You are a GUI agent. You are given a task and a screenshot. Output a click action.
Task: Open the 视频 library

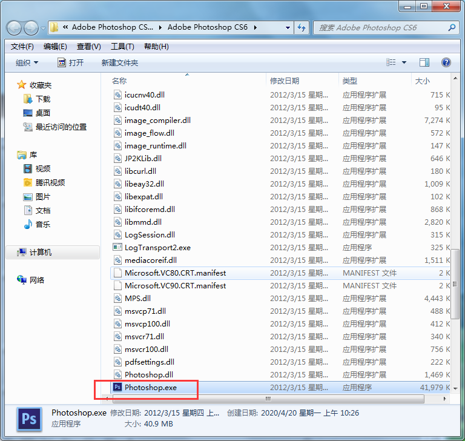[x=37, y=168]
